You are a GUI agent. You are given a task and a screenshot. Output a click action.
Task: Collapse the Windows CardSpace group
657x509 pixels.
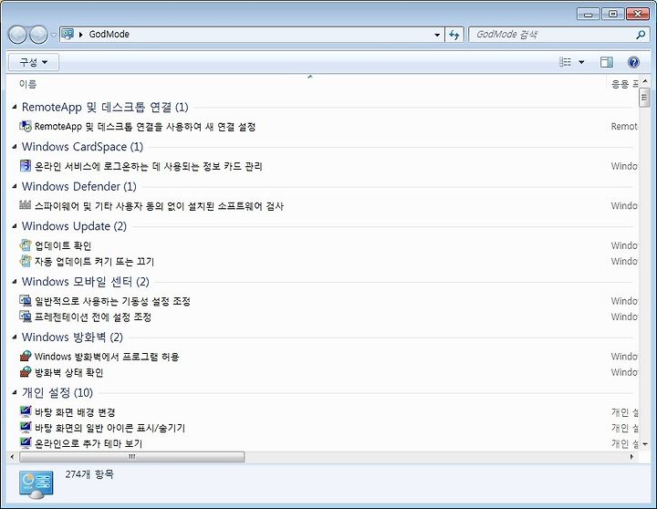point(15,147)
